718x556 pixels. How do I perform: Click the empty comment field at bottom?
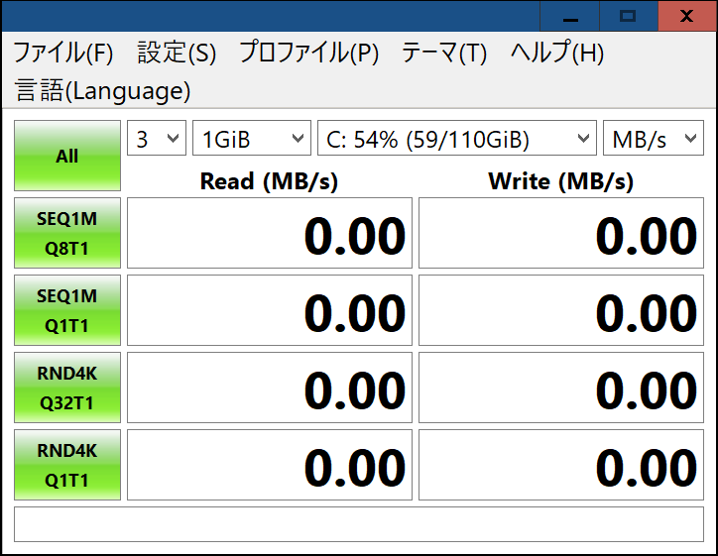[x=359, y=524]
